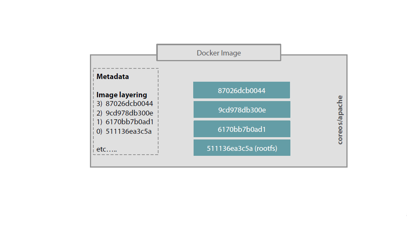The width and height of the screenshot is (407, 228).
Task: Select the teal 6170bb7b0ad1 layer block
Action: (242, 129)
